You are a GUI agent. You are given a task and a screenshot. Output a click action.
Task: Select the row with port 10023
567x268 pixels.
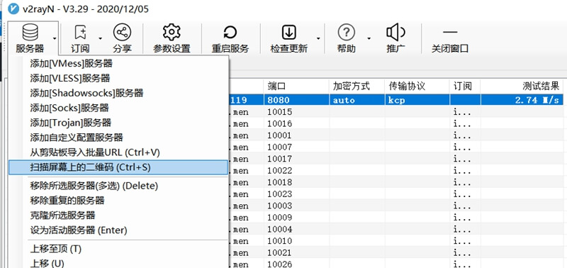click(x=396, y=194)
